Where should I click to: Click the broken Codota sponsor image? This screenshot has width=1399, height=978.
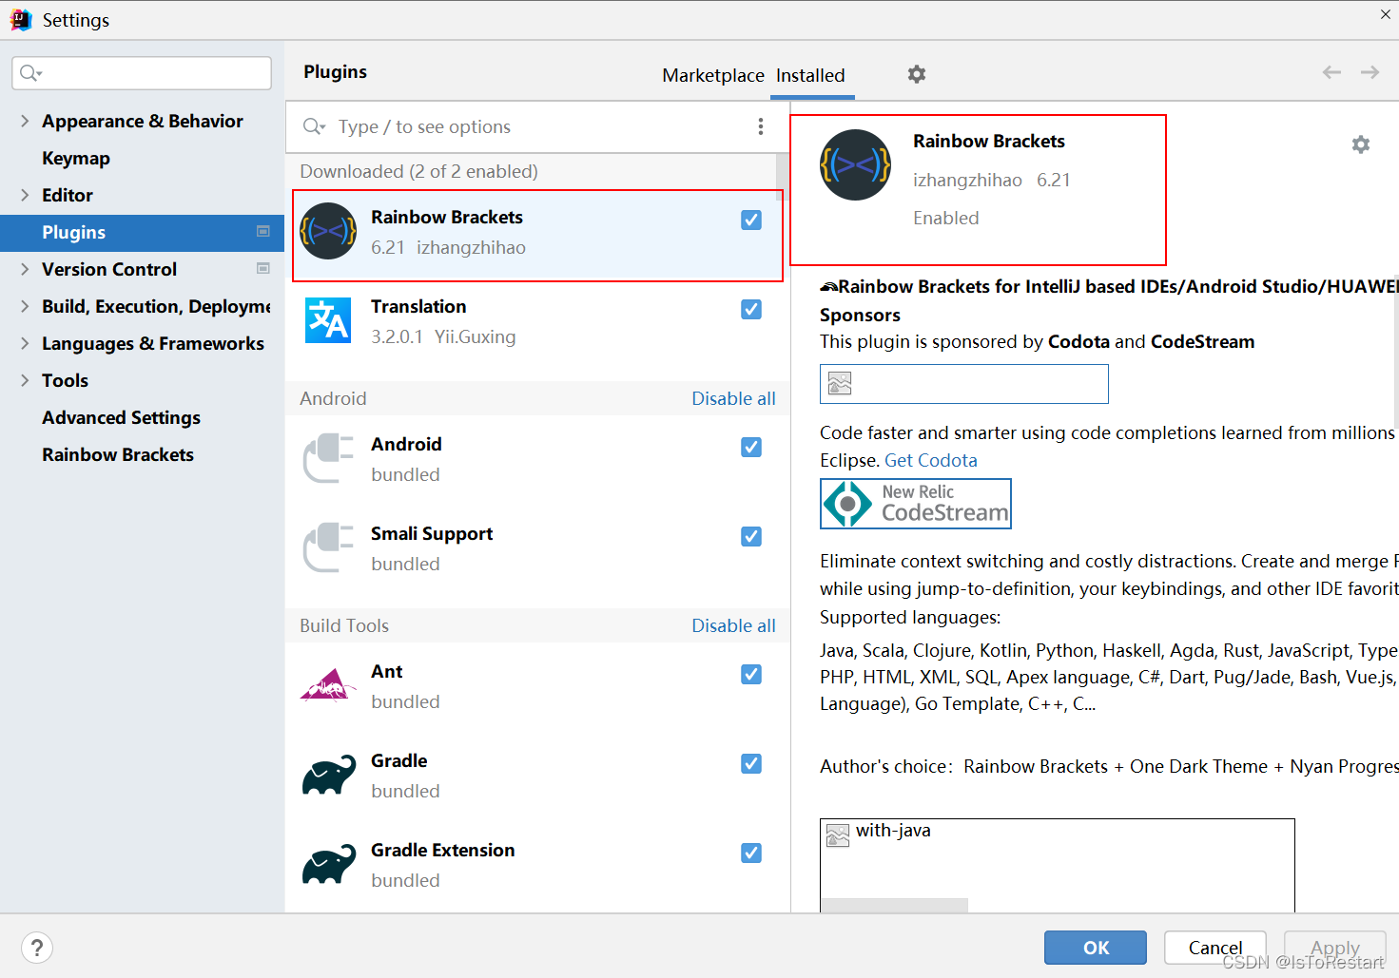(x=964, y=384)
